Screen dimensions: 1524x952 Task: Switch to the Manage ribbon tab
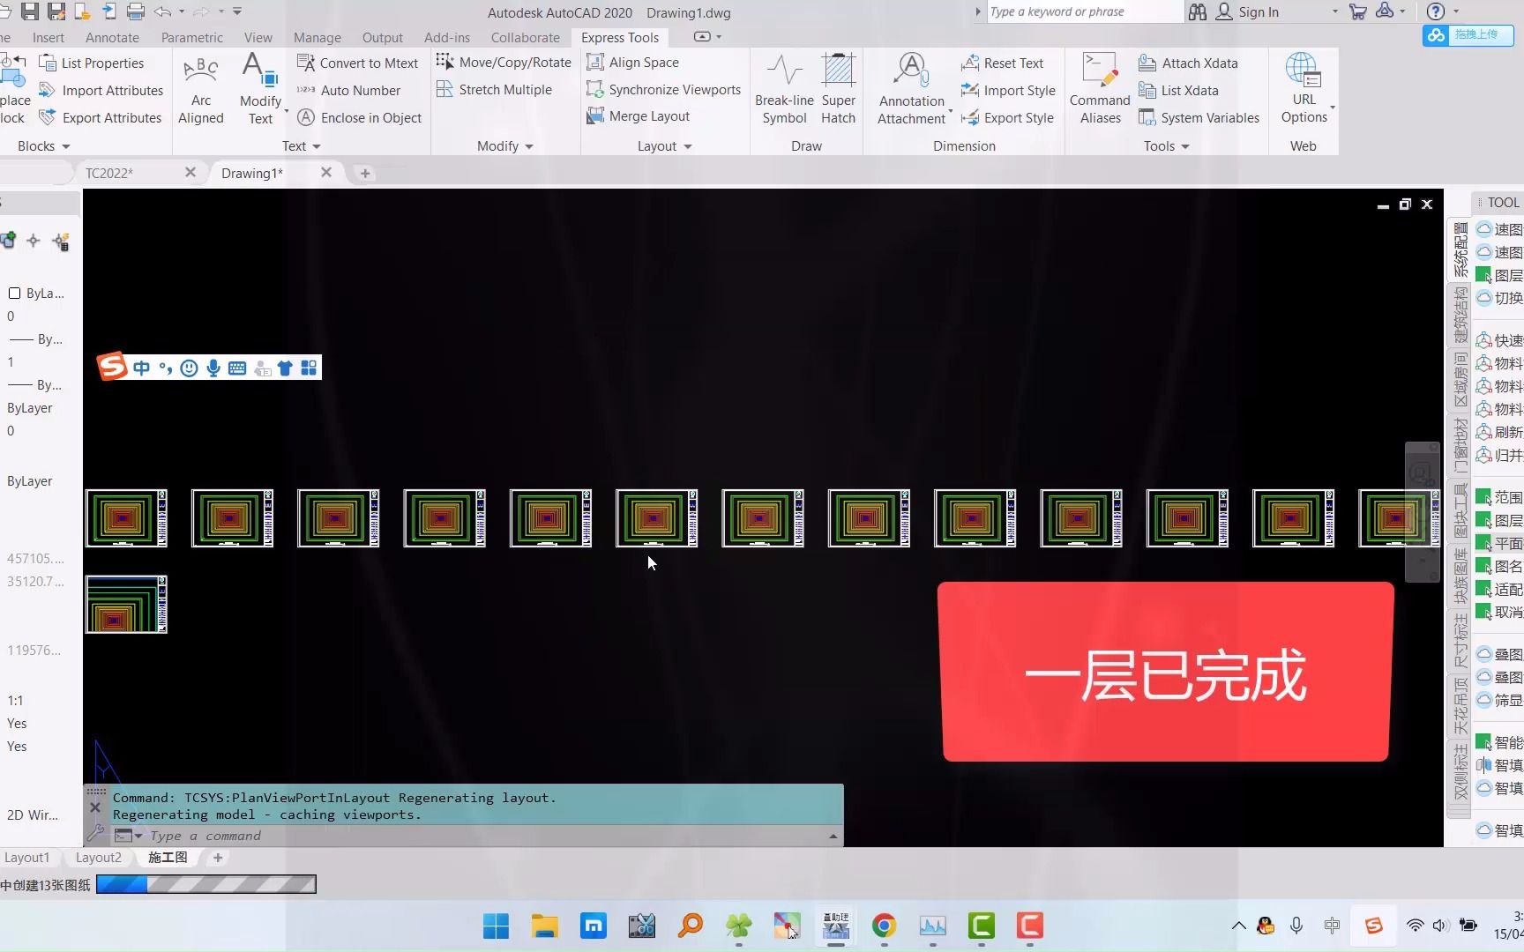(317, 37)
